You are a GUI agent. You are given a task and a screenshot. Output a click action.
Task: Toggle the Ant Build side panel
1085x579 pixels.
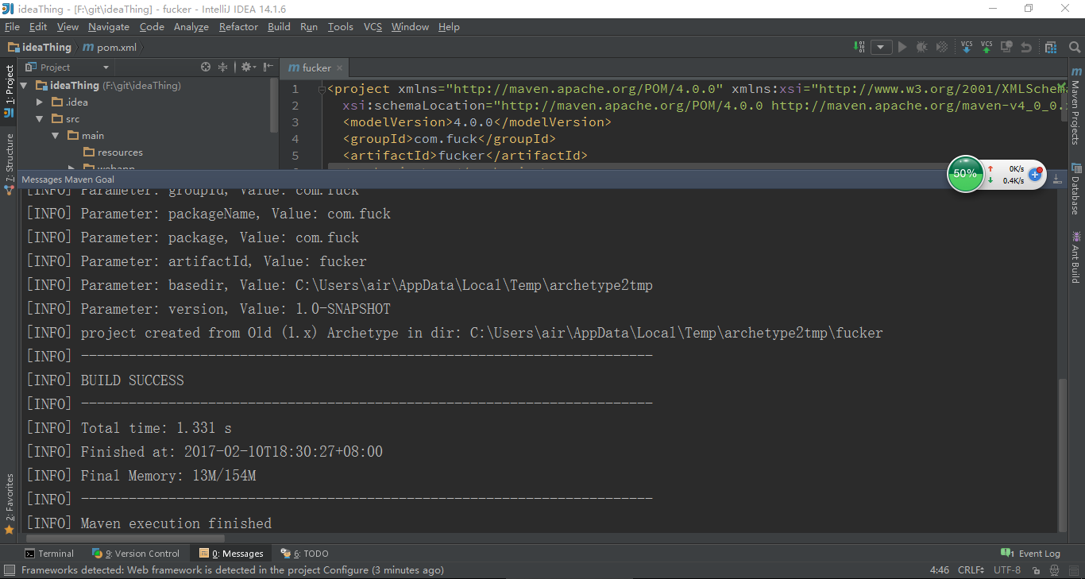tap(1076, 257)
